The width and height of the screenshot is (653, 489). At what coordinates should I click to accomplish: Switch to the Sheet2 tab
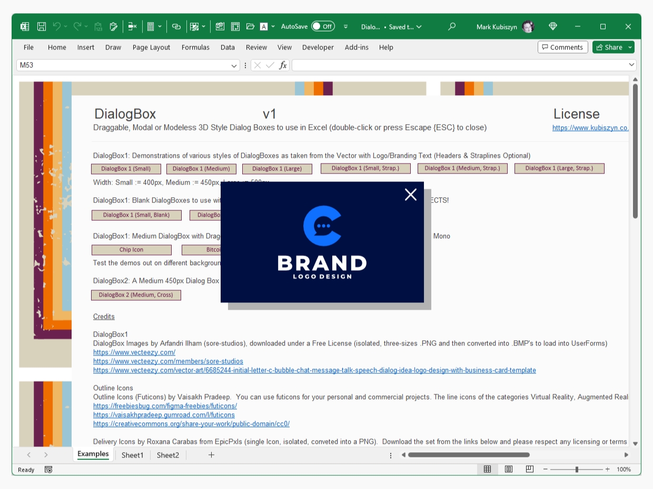167,455
